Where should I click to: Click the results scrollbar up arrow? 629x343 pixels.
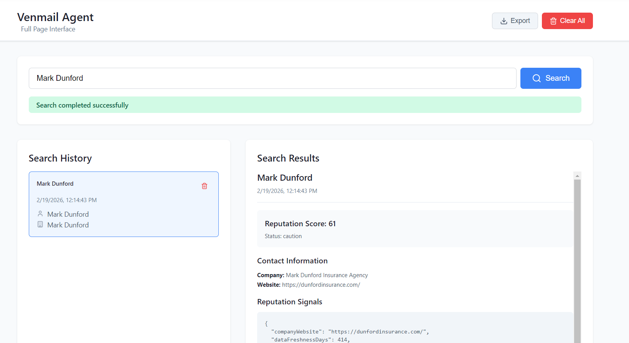tap(577, 176)
